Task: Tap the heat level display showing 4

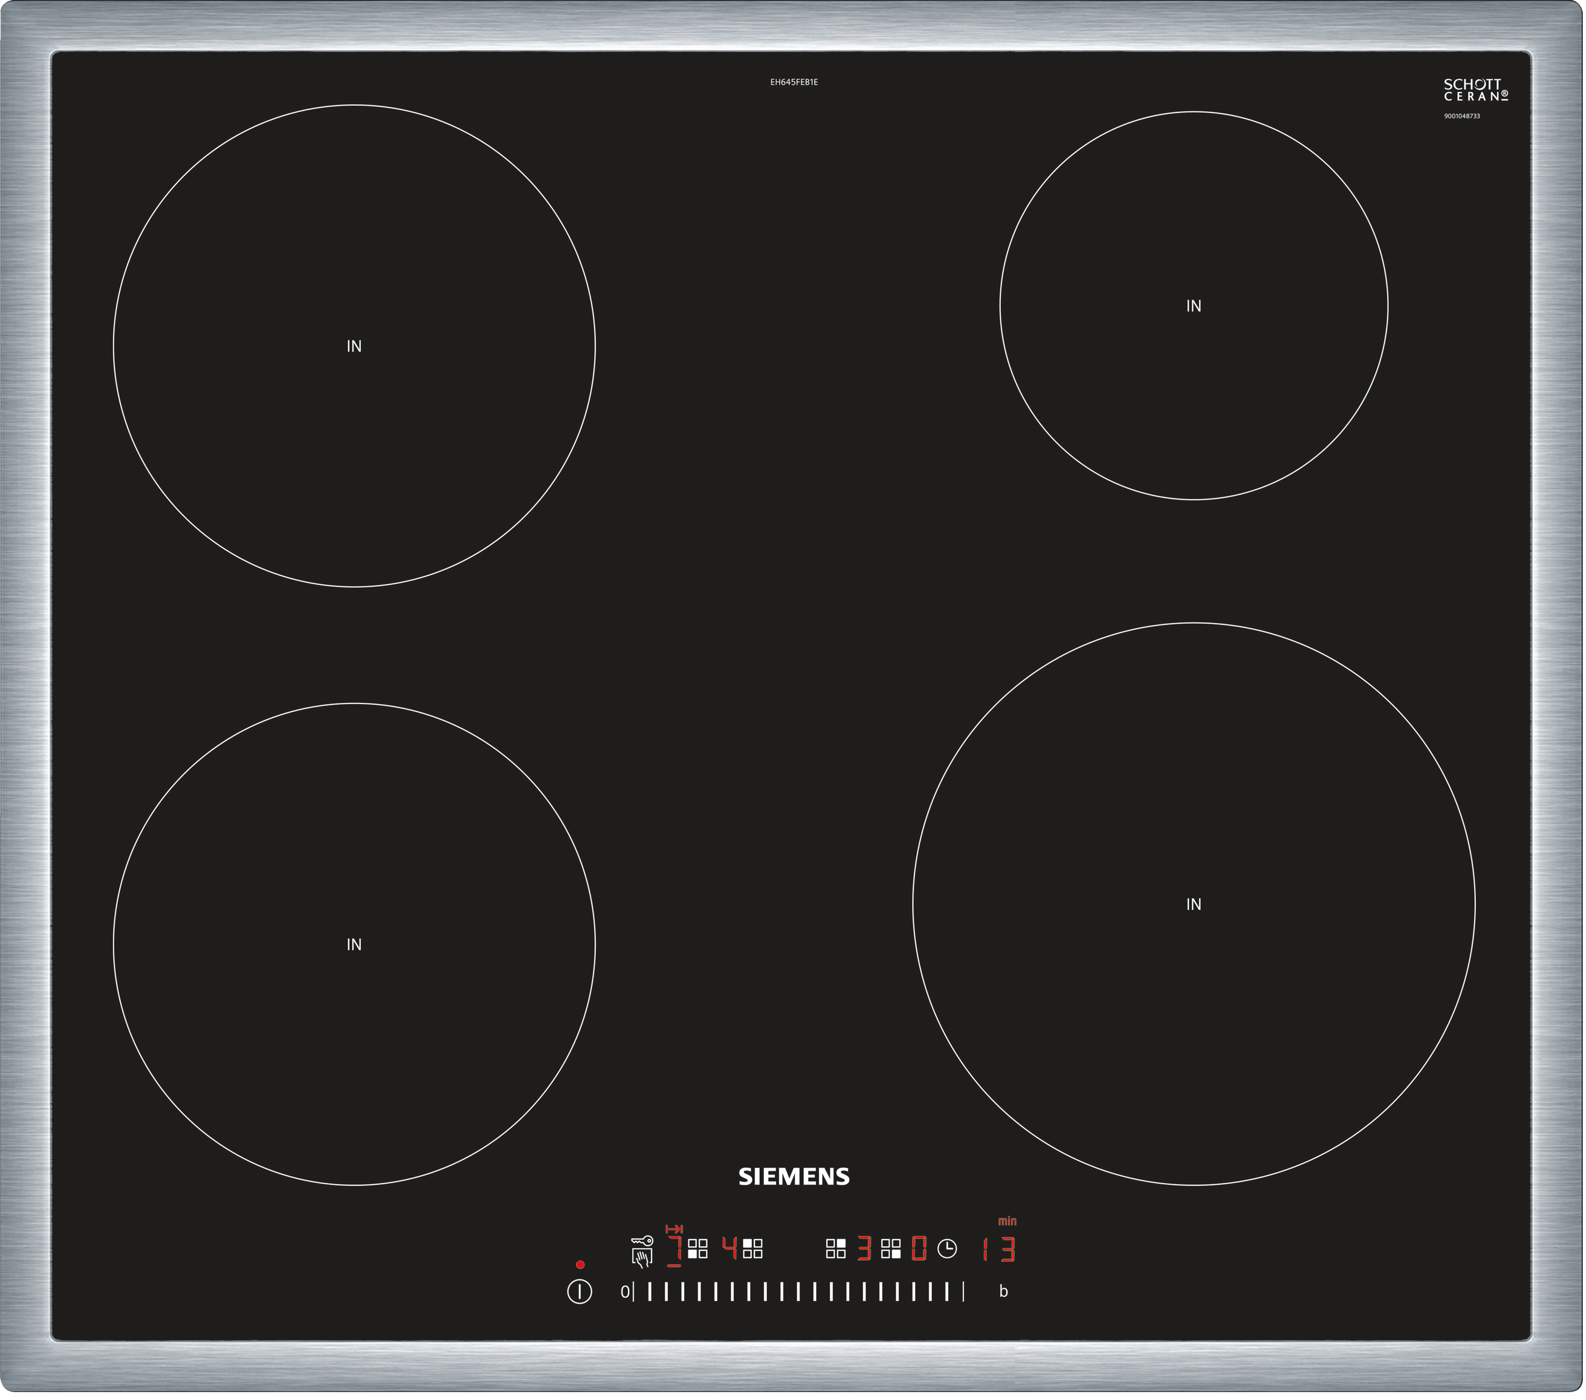Action: (729, 1248)
